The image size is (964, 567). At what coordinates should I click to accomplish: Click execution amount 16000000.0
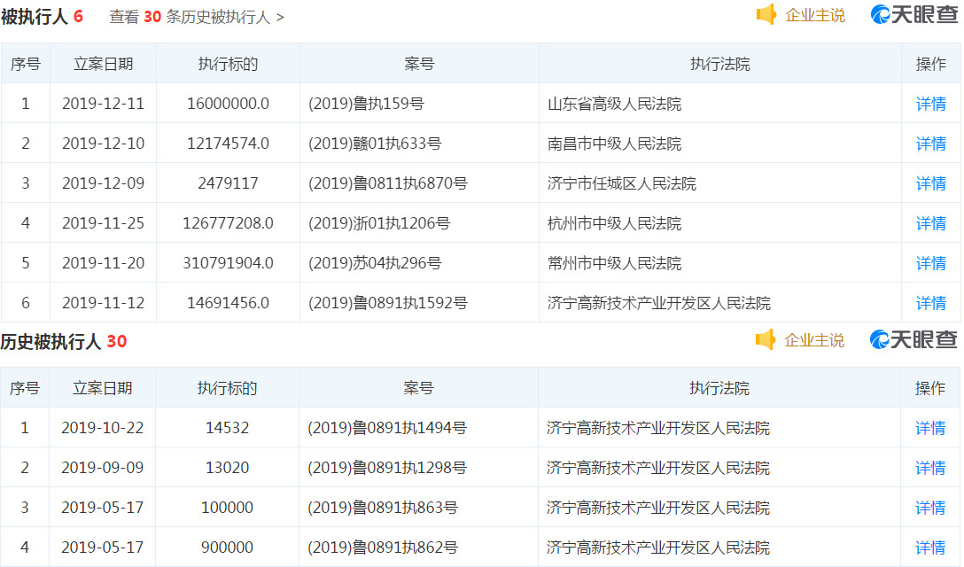[228, 104]
